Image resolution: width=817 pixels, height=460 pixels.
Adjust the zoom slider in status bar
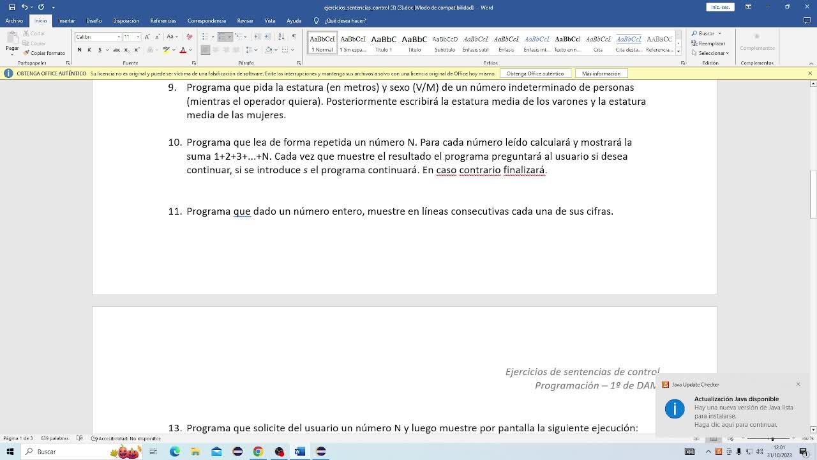click(772, 439)
